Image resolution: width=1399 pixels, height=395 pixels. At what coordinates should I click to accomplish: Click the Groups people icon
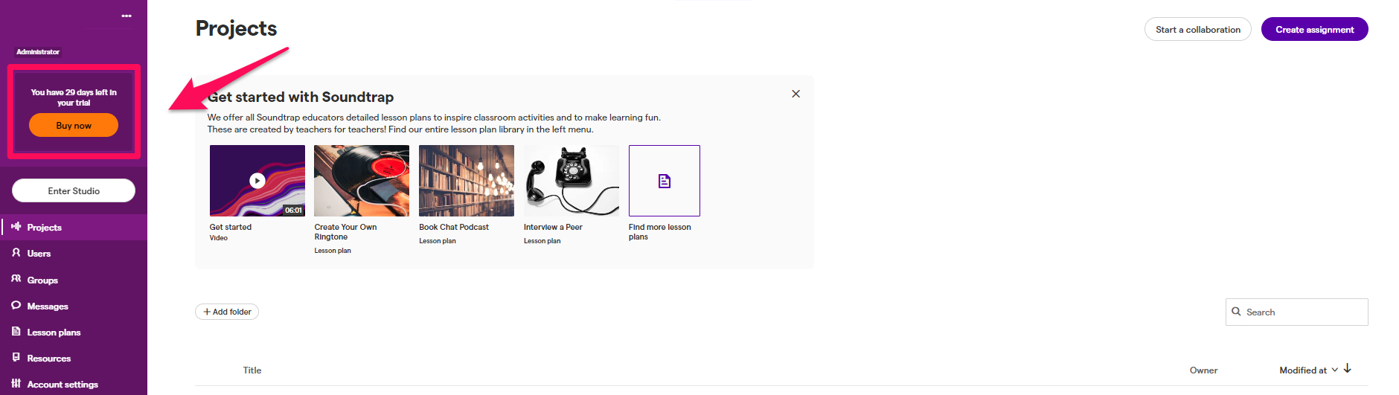(16, 279)
